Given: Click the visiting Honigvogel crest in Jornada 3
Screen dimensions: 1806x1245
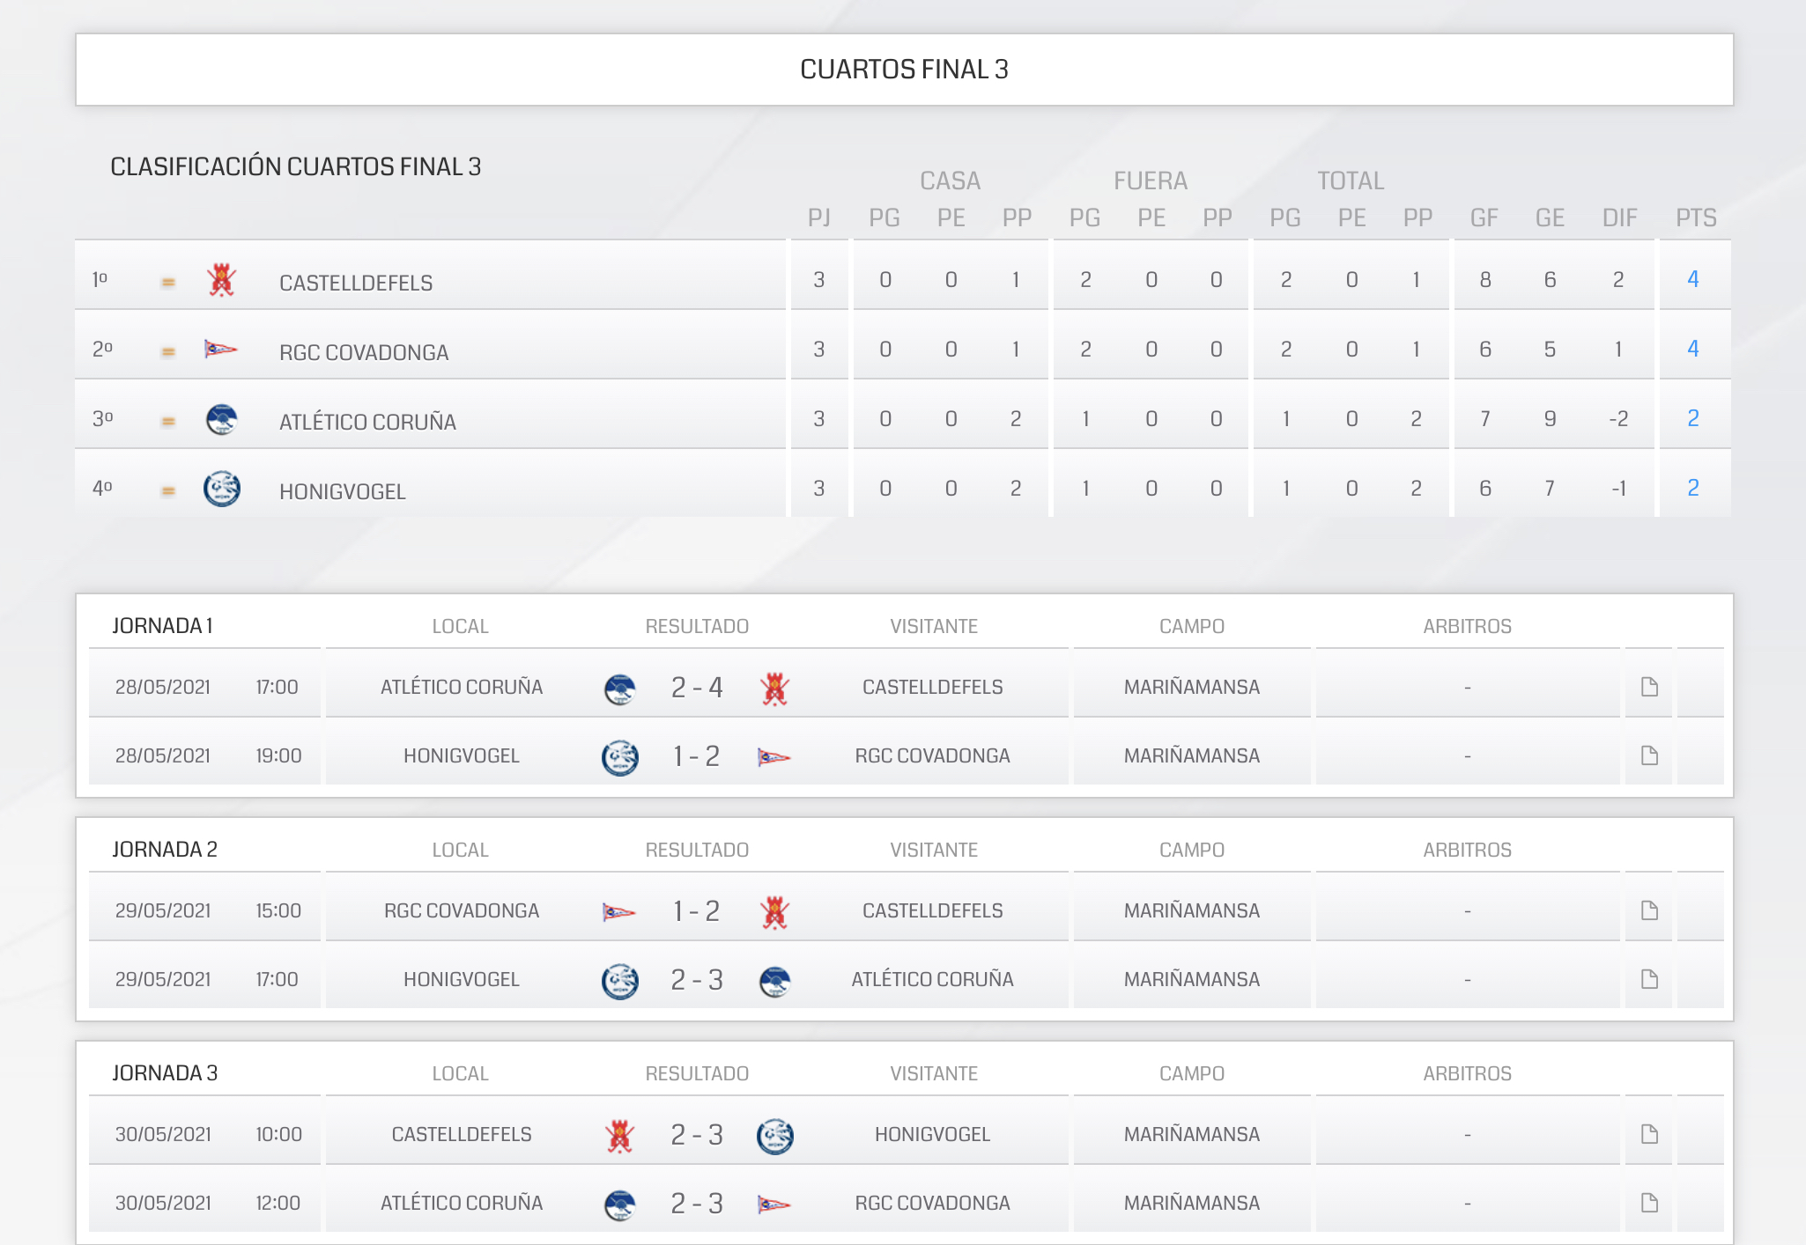Looking at the screenshot, I should click(x=774, y=1136).
